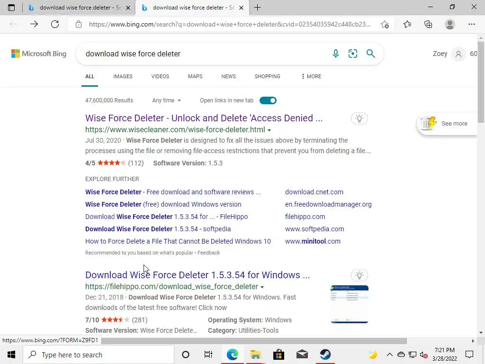Open the MORE search categories menu
Viewport: 485px width, 364px height.
311,76
